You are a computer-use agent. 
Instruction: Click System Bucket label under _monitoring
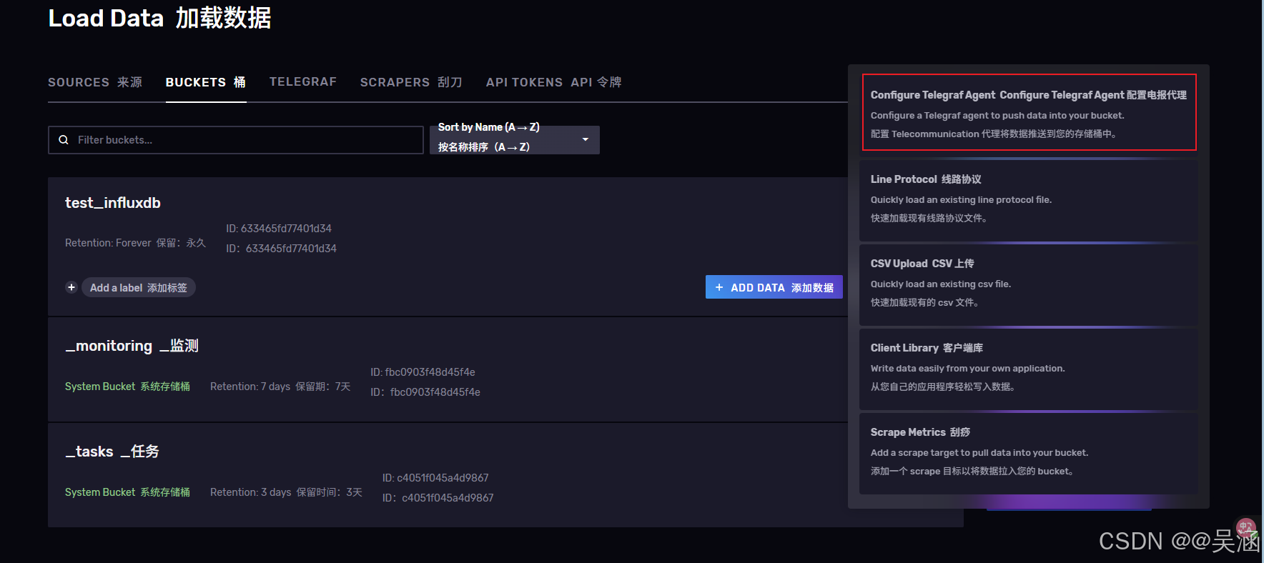pyautogui.click(x=127, y=387)
